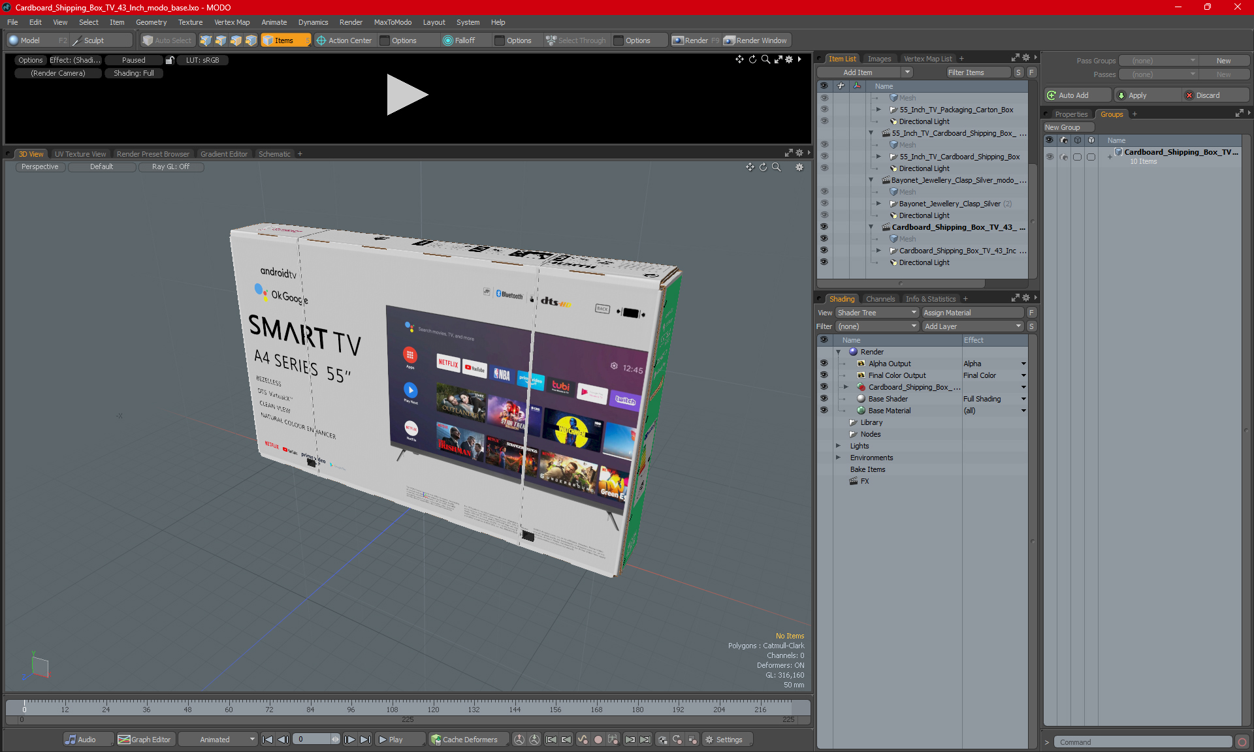Open the shading Filter (none) dropdown
This screenshot has height=752, width=1254.
(x=878, y=326)
